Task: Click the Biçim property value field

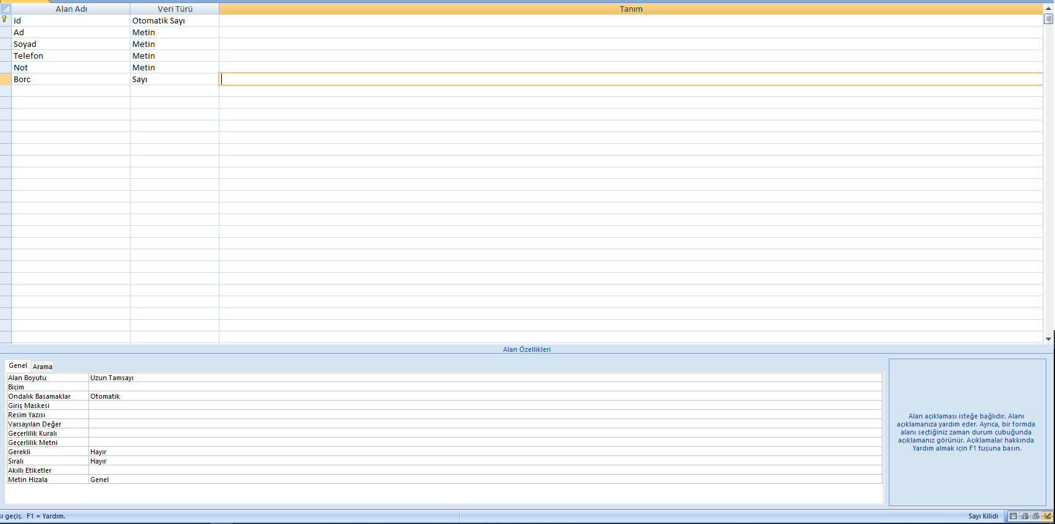Action: pos(485,387)
